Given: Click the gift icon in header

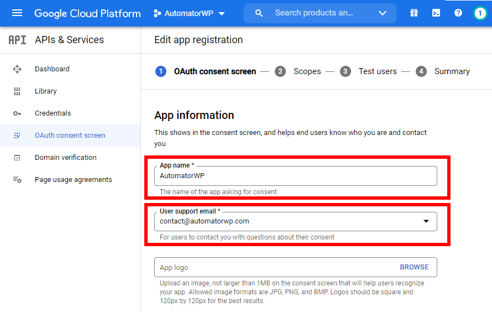Looking at the screenshot, I should 414,13.
